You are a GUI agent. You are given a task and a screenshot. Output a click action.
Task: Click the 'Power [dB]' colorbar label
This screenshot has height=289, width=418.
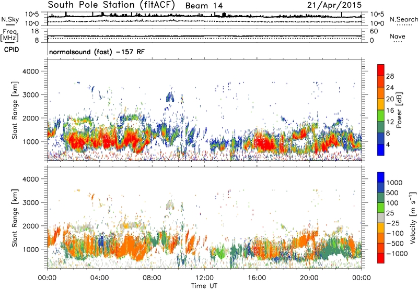click(x=399, y=110)
